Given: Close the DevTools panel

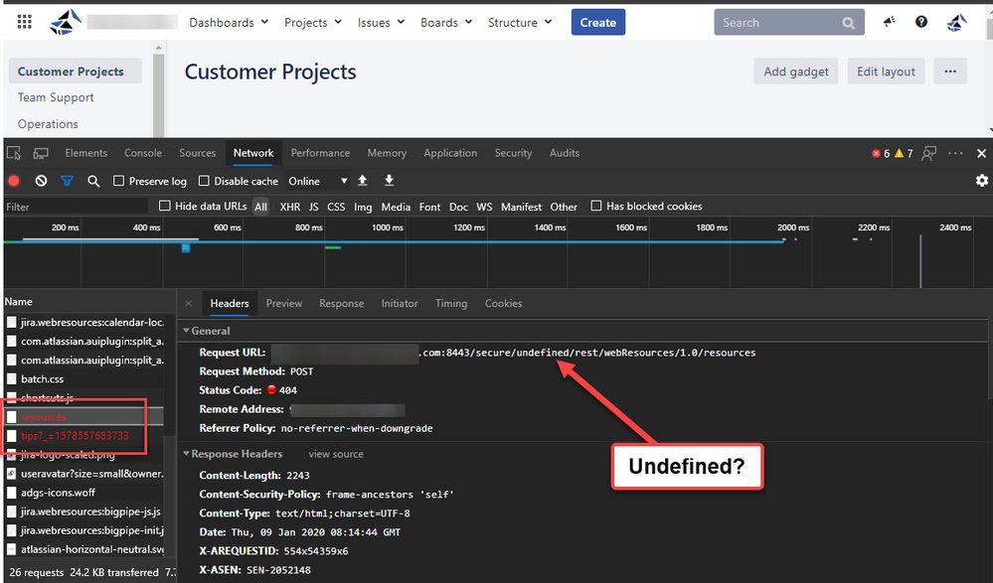Looking at the screenshot, I should [x=982, y=153].
